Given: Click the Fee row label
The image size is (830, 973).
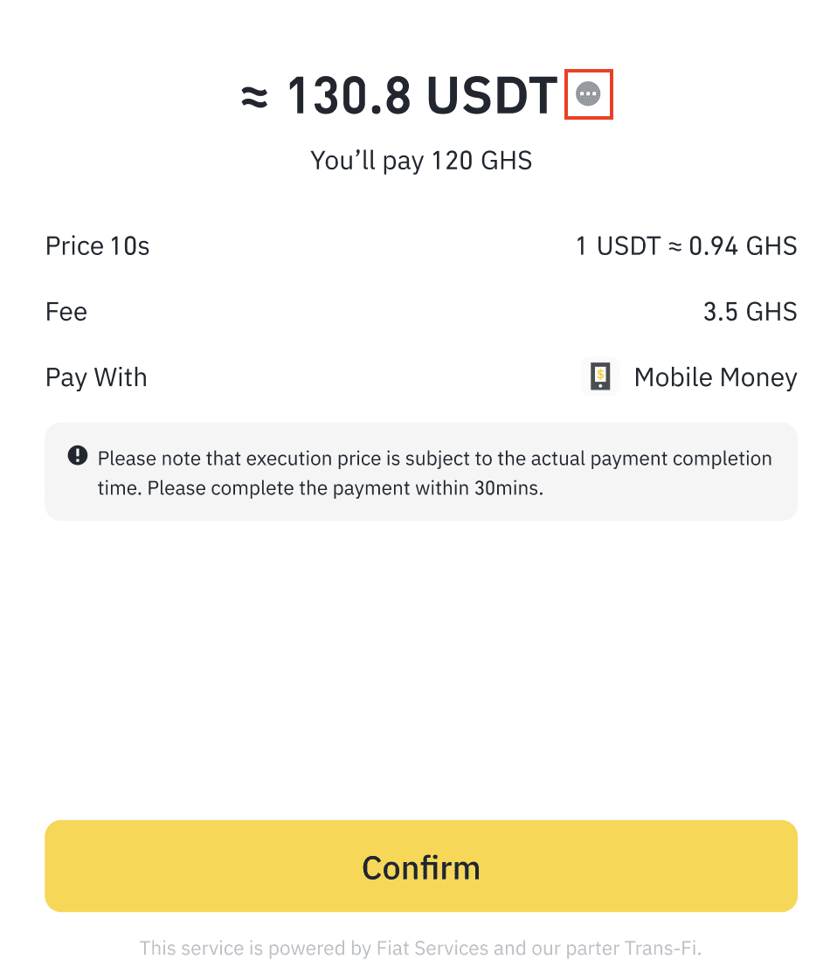Looking at the screenshot, I should pos(66,312).
